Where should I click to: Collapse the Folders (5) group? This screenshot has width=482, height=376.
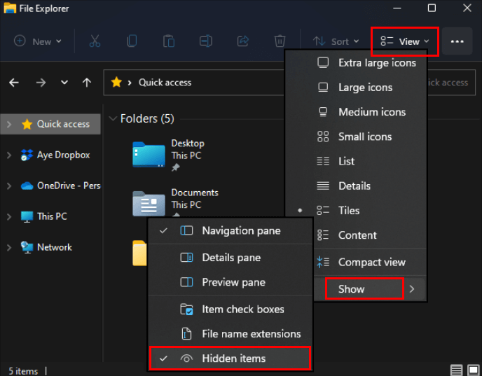point(112,119)
